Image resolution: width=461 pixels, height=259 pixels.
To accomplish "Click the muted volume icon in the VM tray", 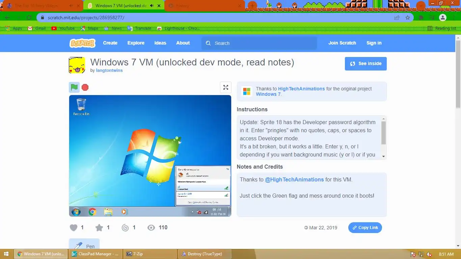I will click(199, 212).
